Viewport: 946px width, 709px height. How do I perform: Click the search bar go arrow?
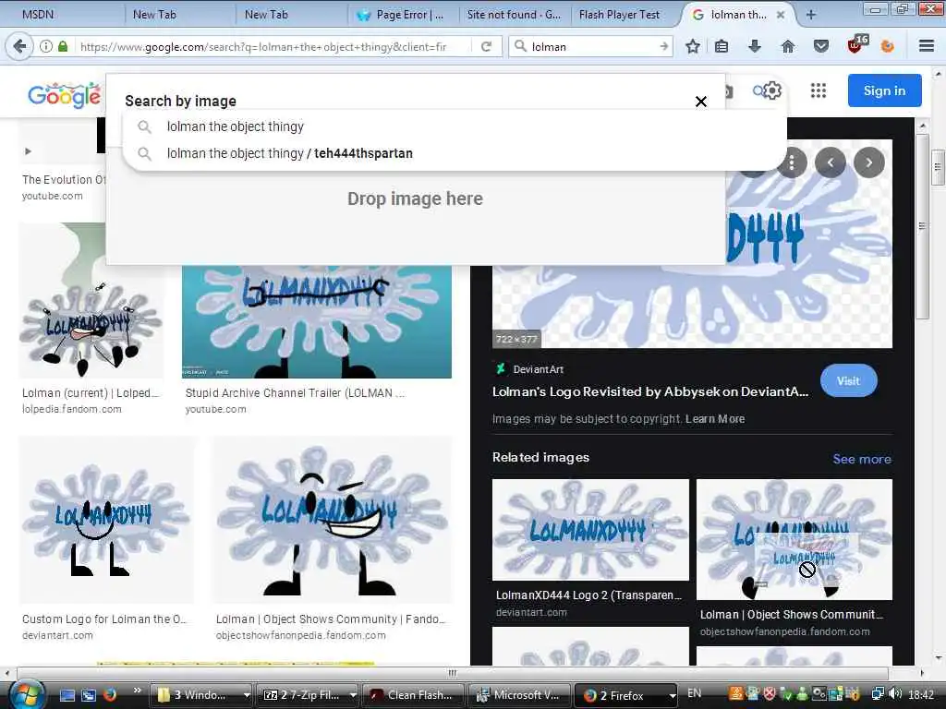663,46
